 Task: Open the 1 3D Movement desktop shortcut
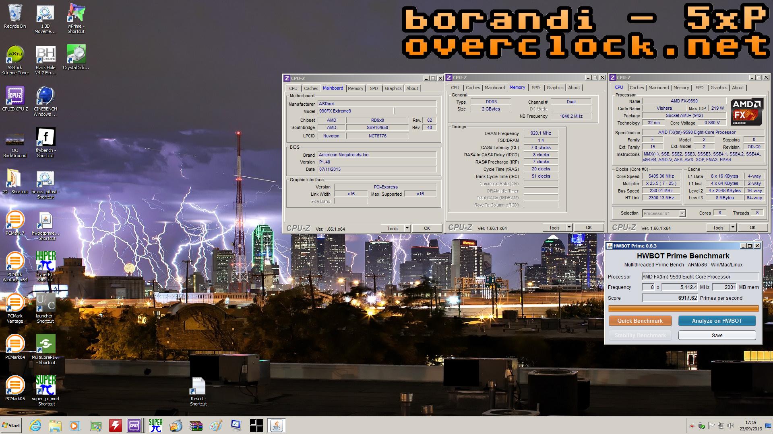45,18
